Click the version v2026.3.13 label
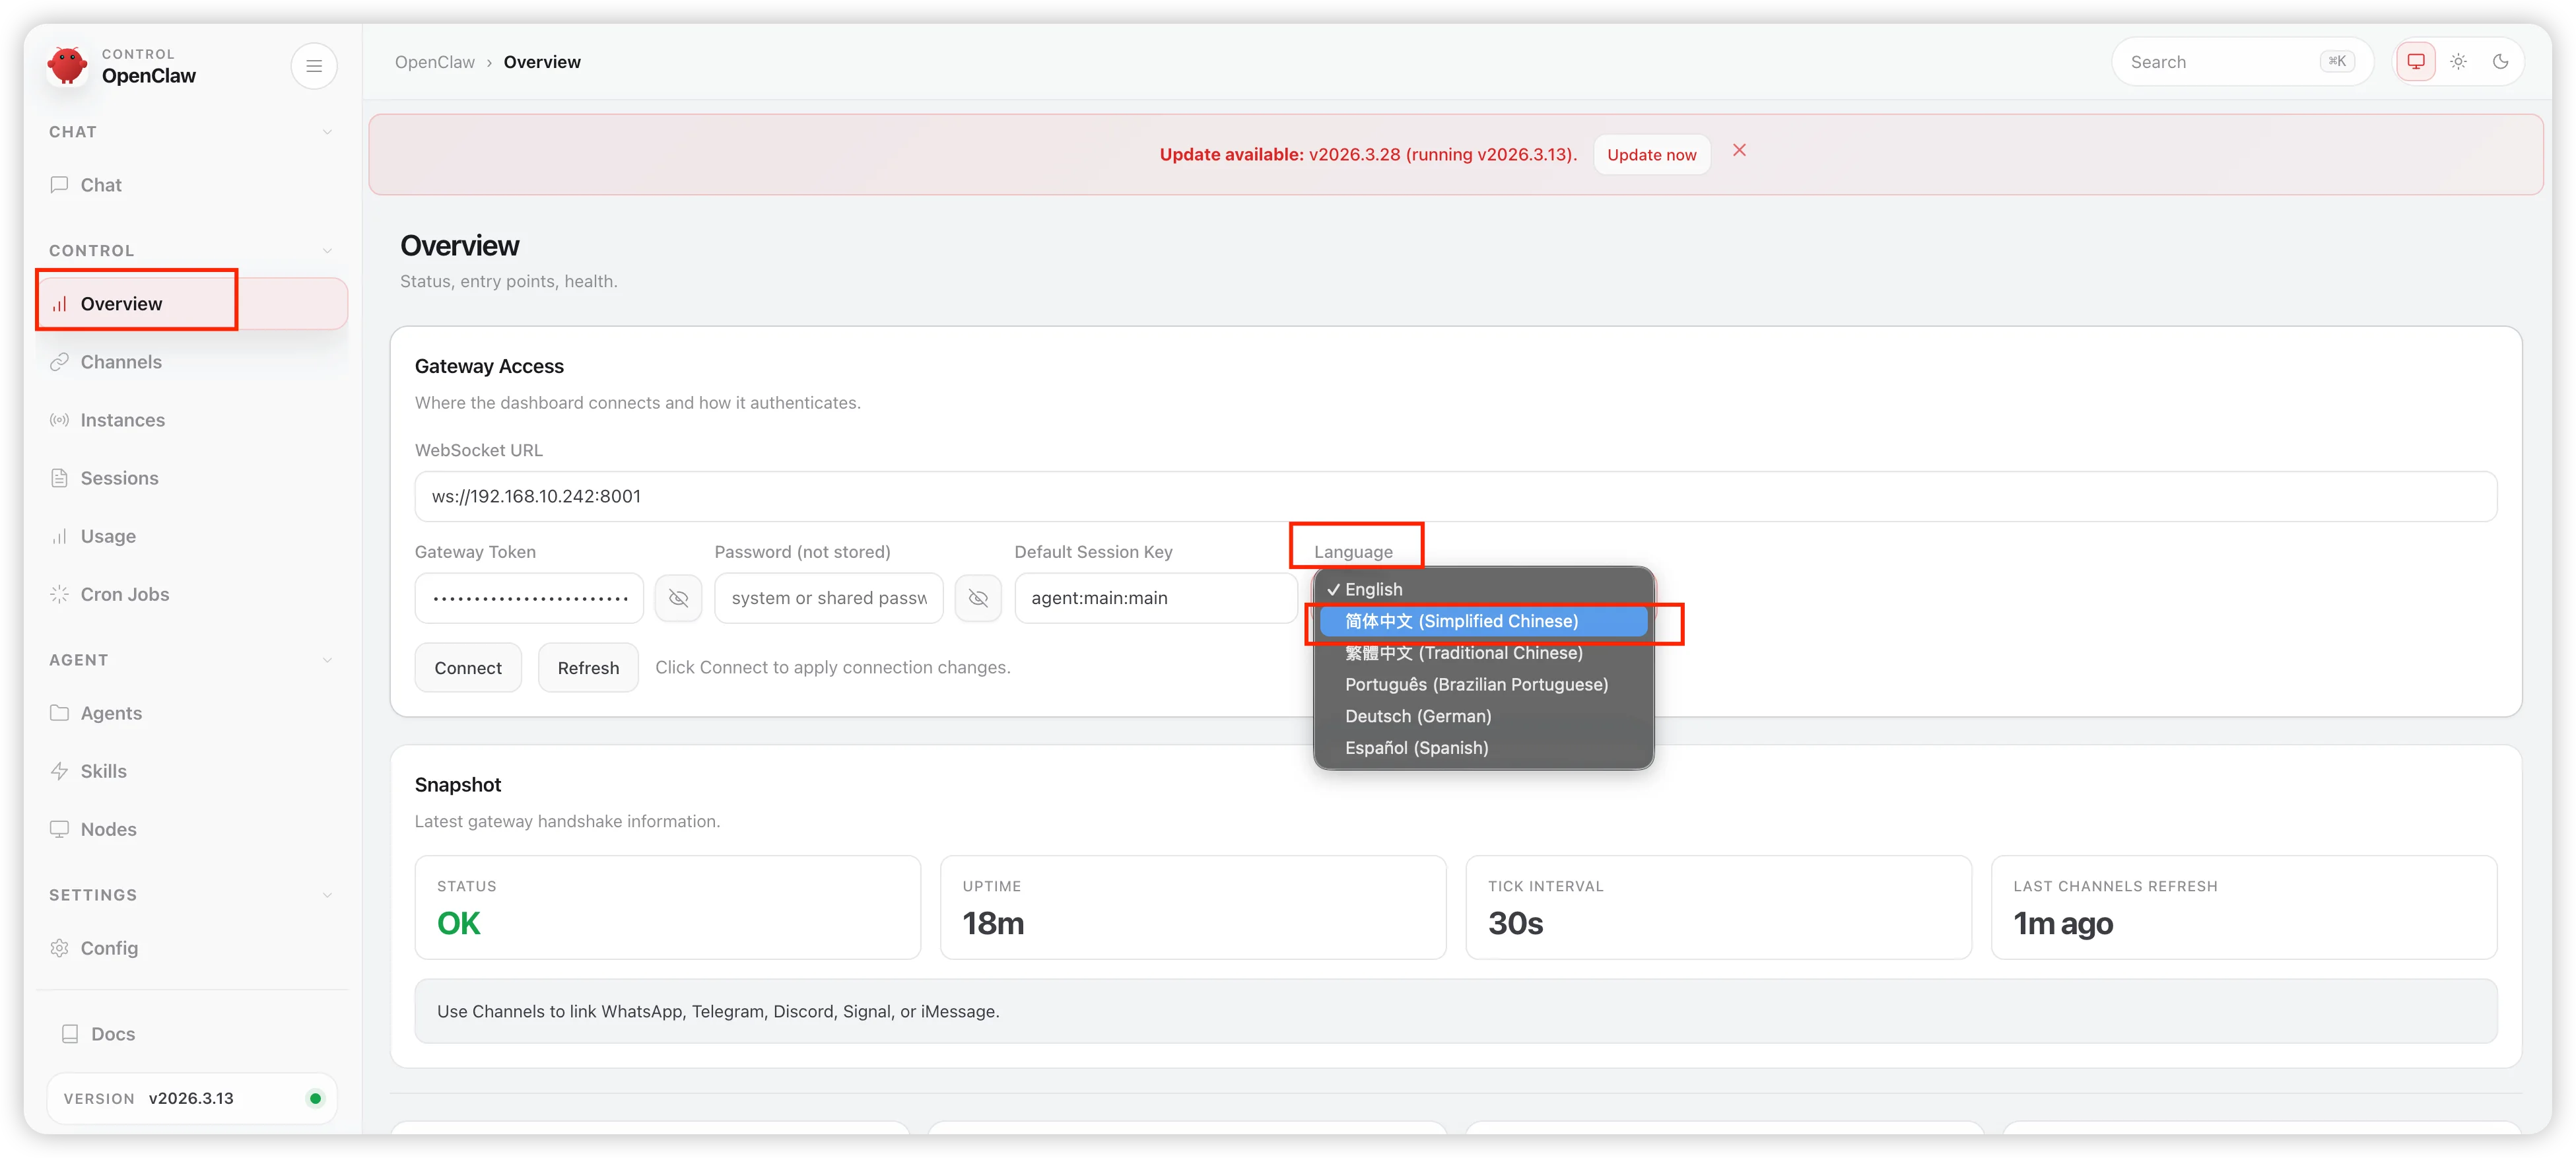This screenshot has height=1158, width=2576. tap(191, 1099)
